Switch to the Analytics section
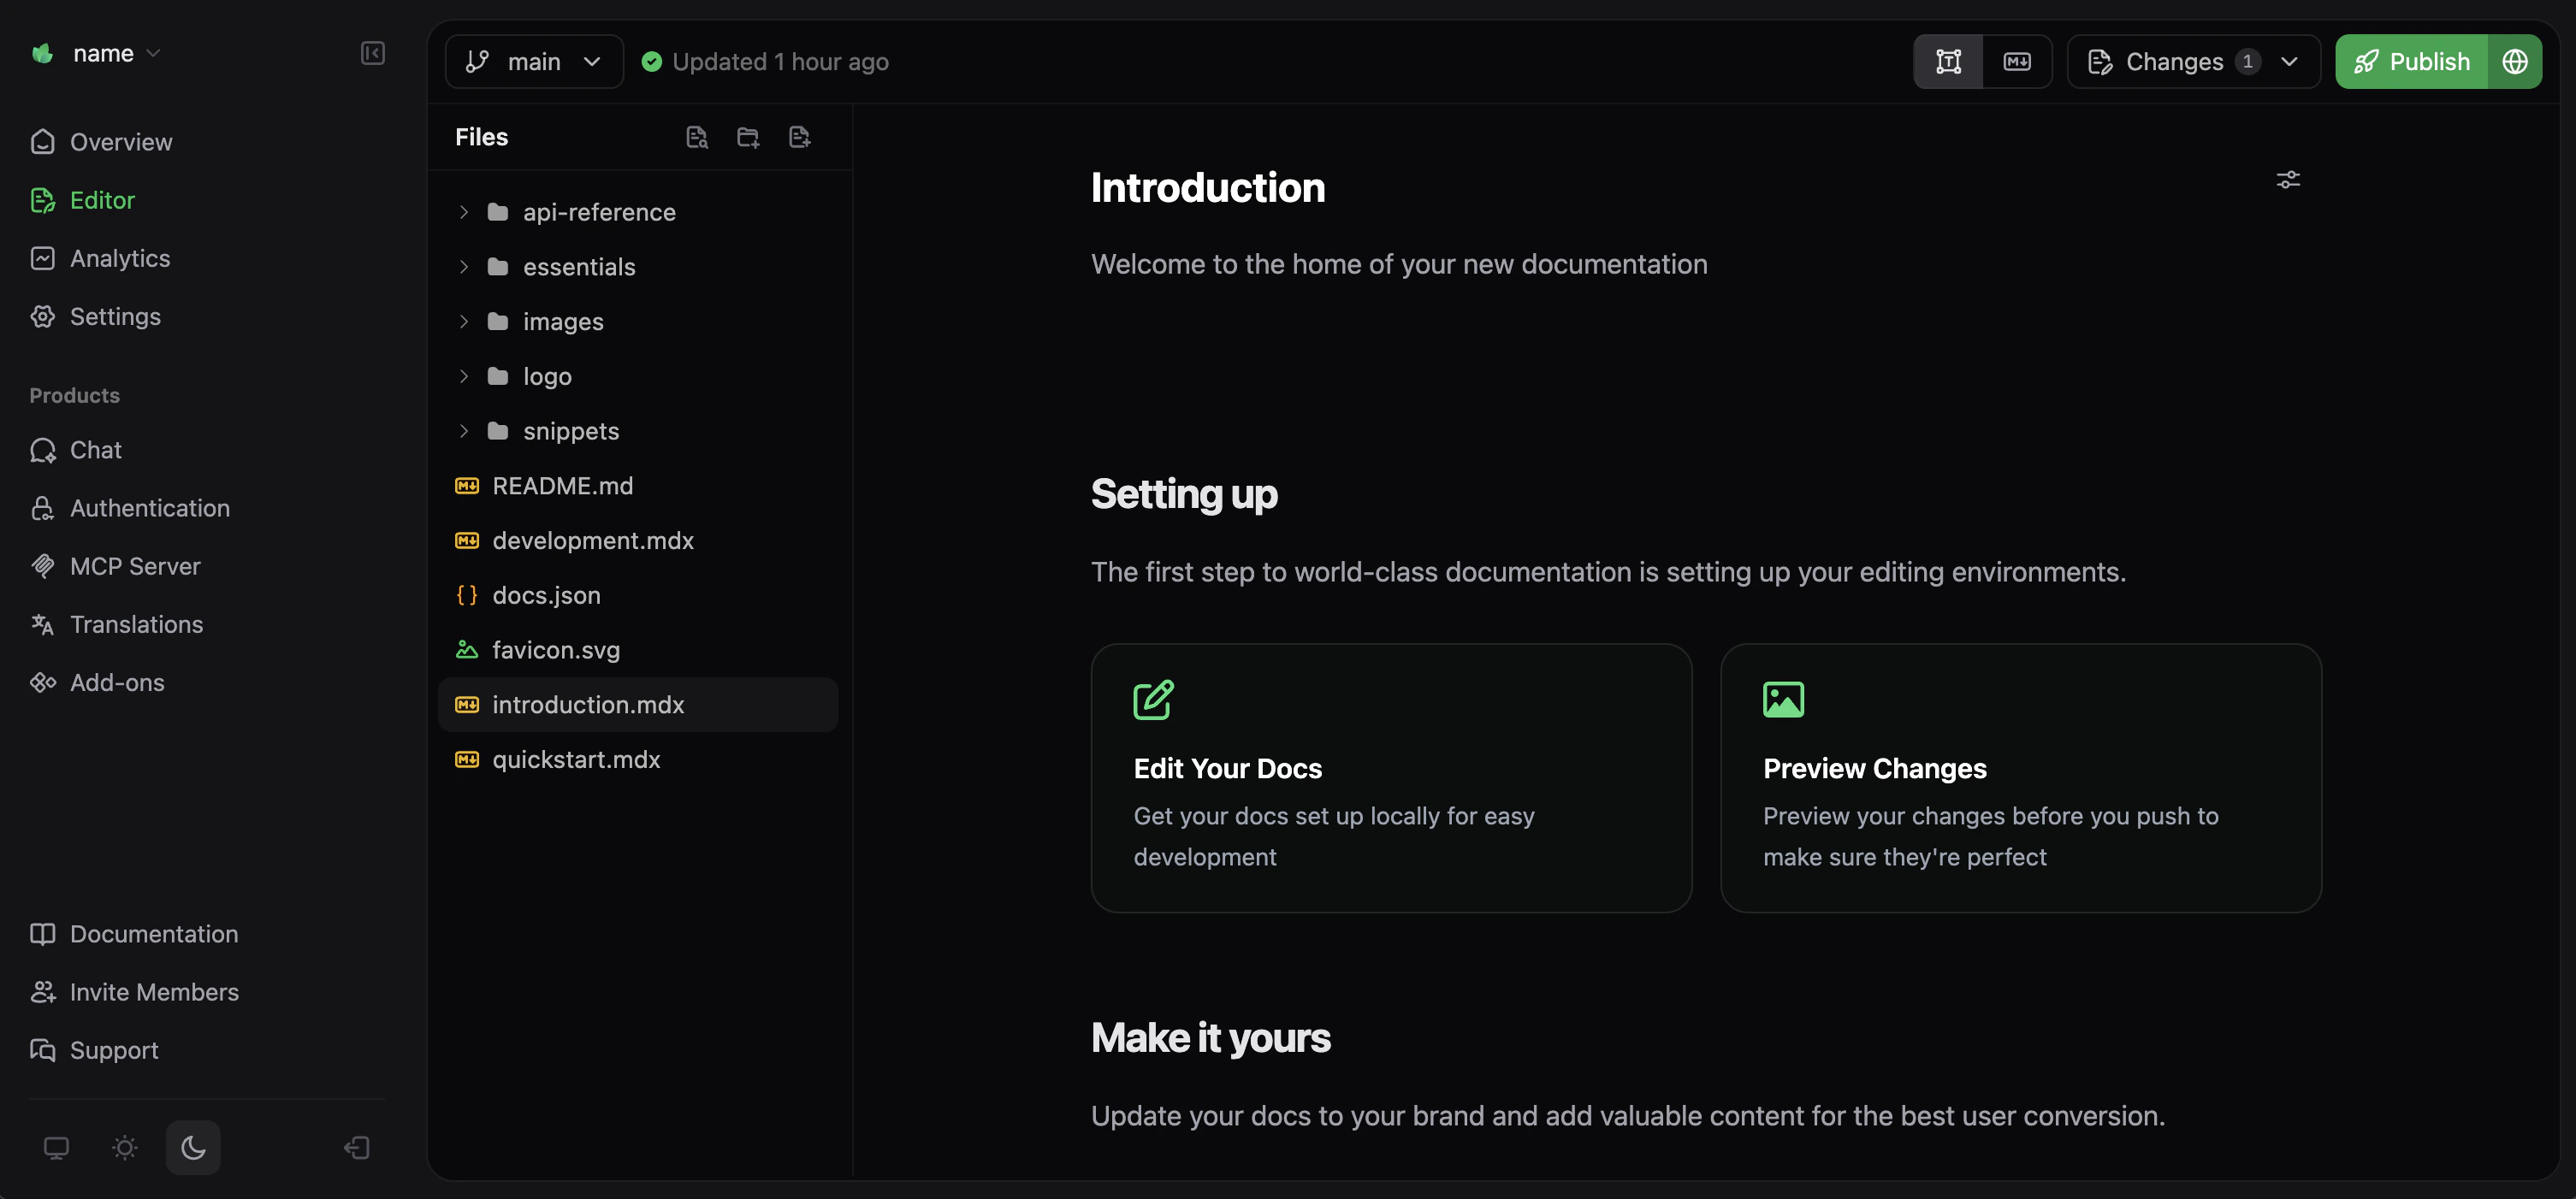 tap(120, 258)
